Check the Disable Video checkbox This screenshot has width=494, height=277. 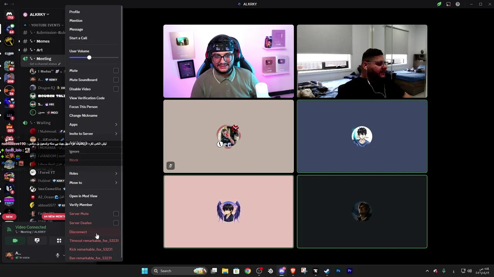(x=116, y=89)
